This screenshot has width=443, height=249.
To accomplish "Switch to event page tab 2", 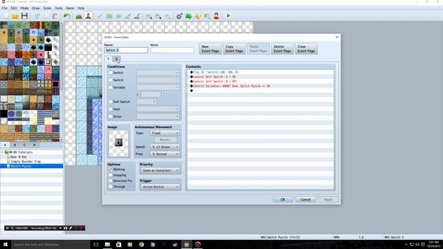I will click(116, 59).
